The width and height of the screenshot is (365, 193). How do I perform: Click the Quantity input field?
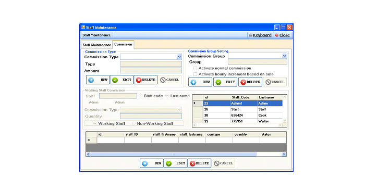pos(151,116)
